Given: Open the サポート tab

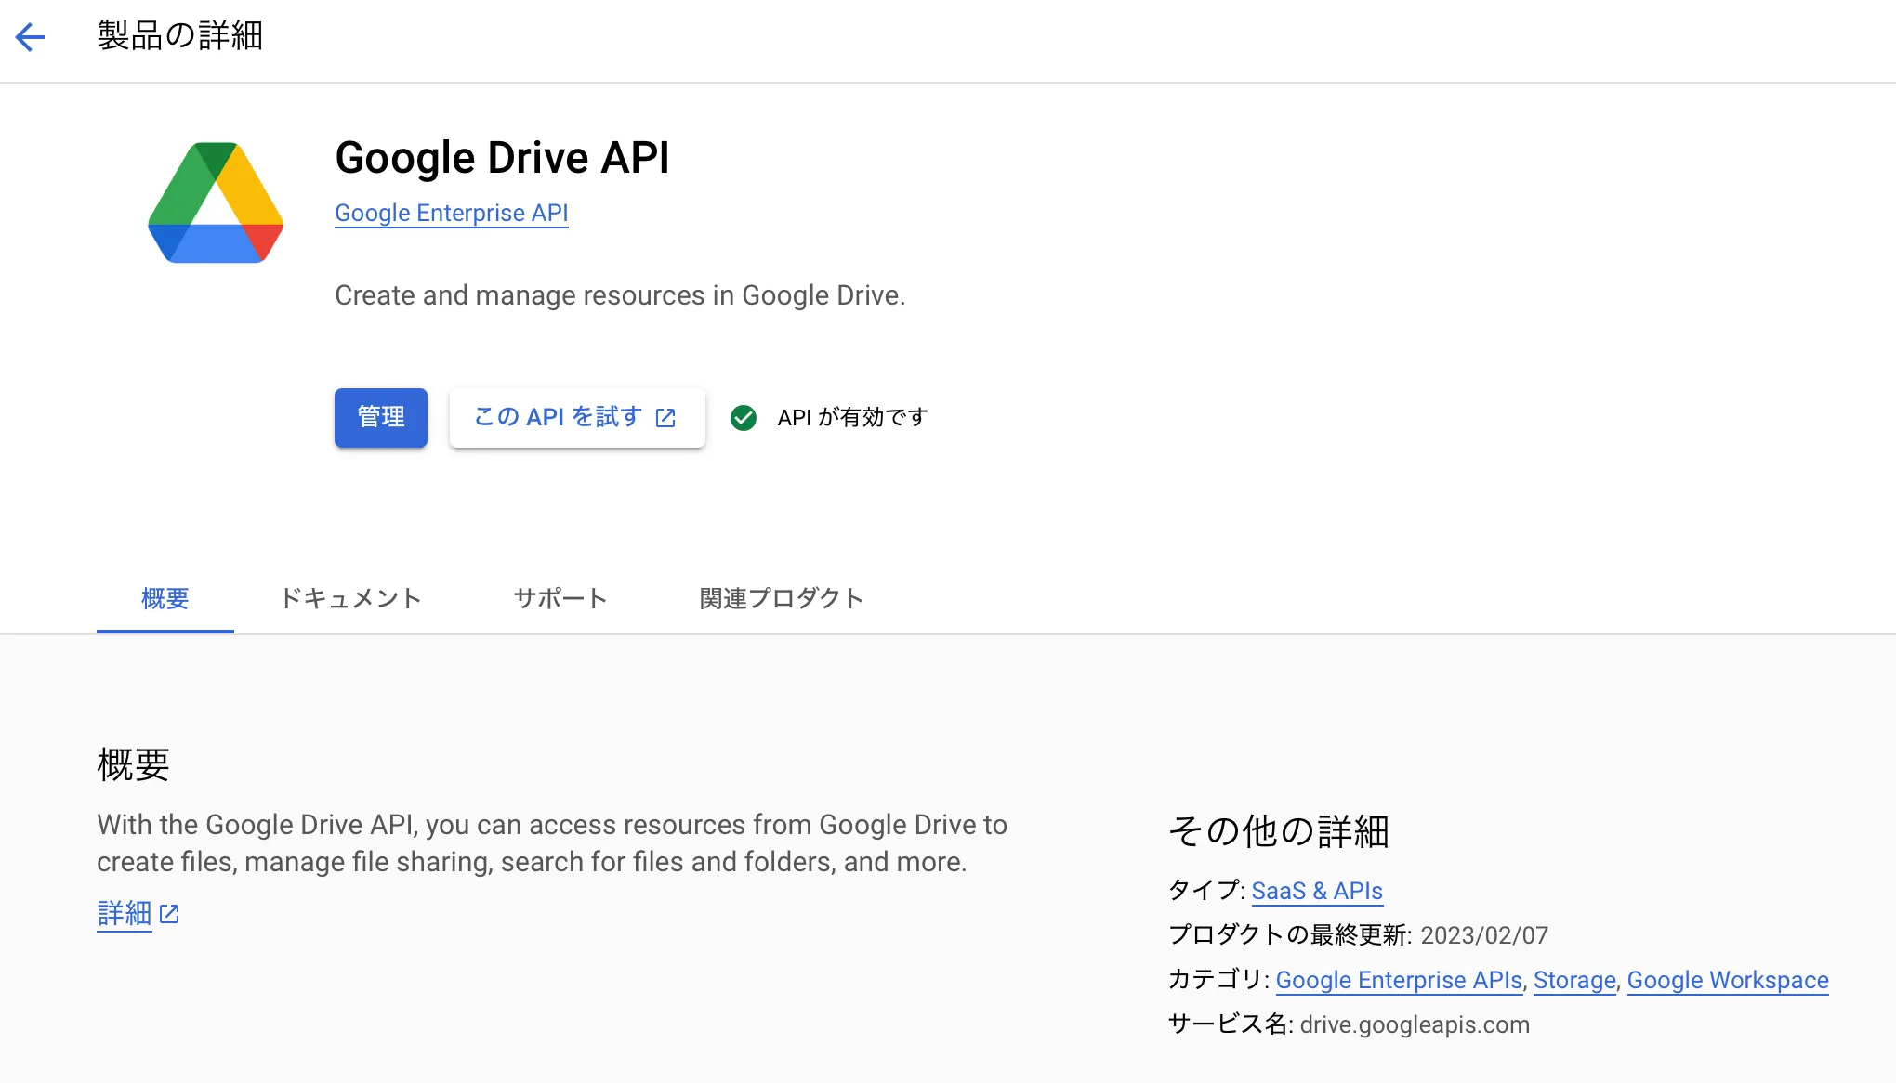Looking at the screenshot, I should click(560, 598).
